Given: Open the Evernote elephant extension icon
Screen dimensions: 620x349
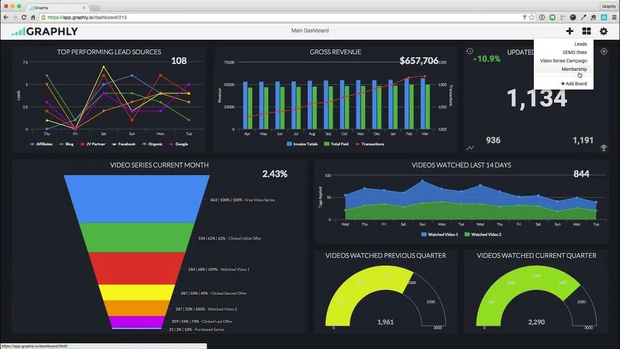Looking at the screenshot, I should (x=594, y=17).
